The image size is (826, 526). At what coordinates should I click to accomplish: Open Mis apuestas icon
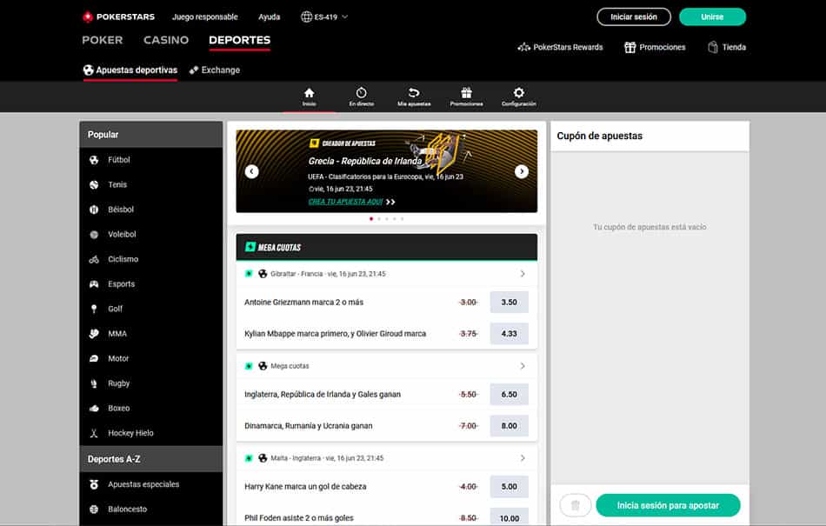pos(414,93)
